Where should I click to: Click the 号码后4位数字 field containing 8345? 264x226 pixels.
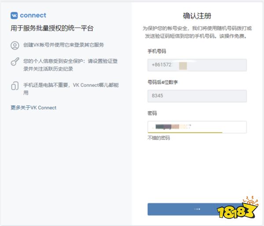pos(197,96)
